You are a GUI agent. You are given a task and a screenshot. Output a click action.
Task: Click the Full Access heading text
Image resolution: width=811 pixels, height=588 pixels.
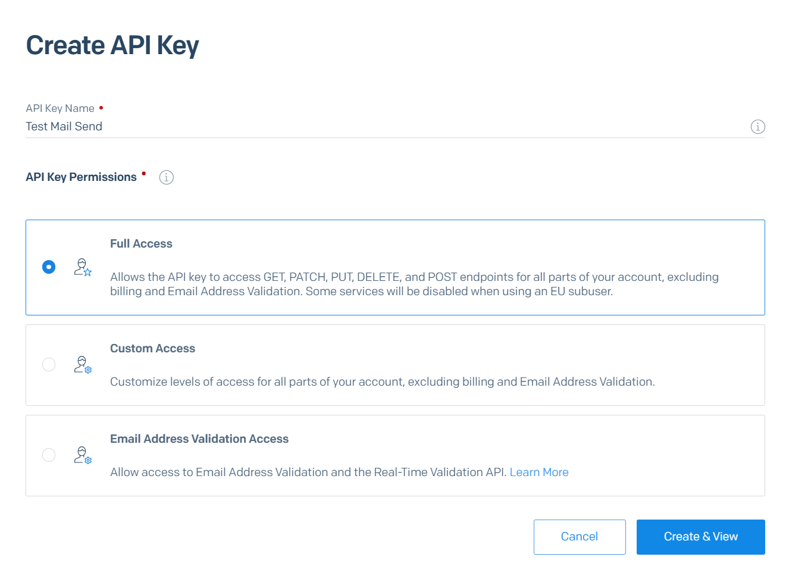141,243
